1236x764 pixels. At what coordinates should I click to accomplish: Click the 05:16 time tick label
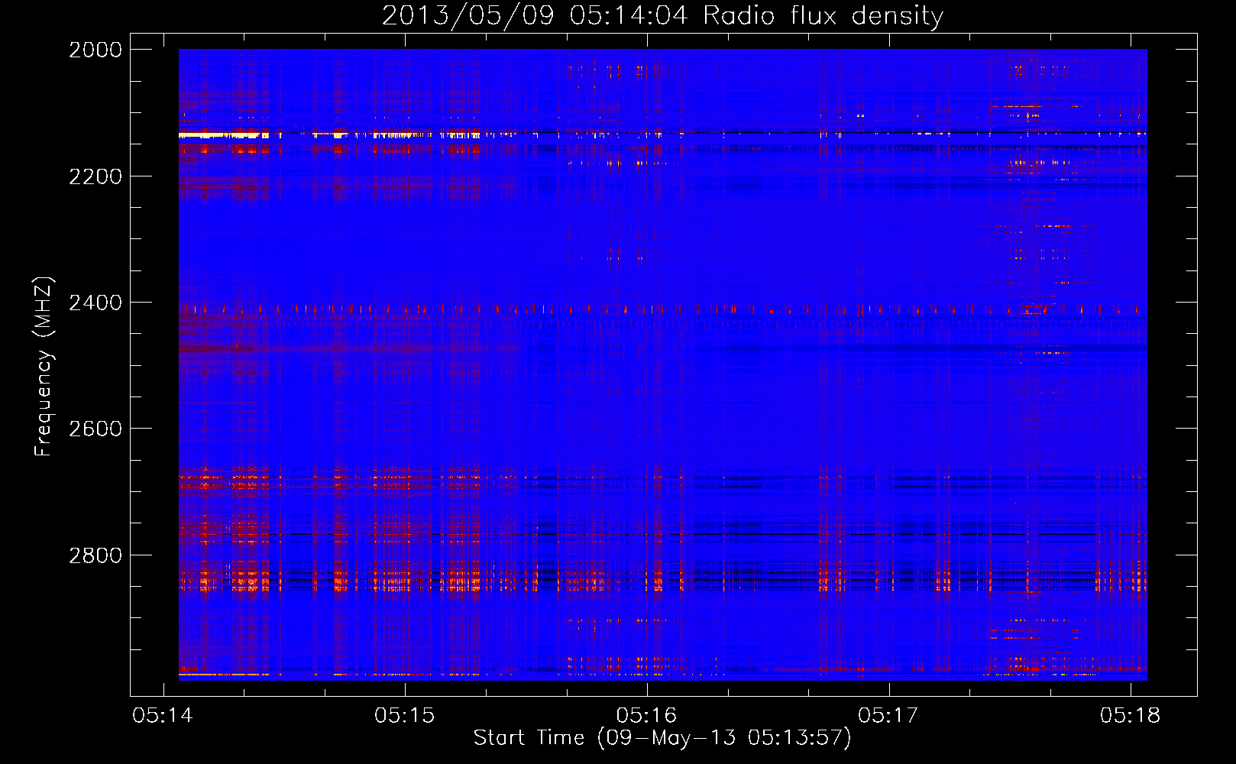[x=647, y=715]
